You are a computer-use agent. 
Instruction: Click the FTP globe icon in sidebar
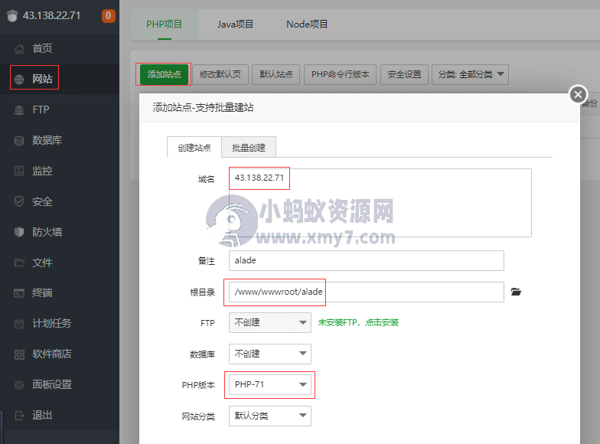click(19, 110)
